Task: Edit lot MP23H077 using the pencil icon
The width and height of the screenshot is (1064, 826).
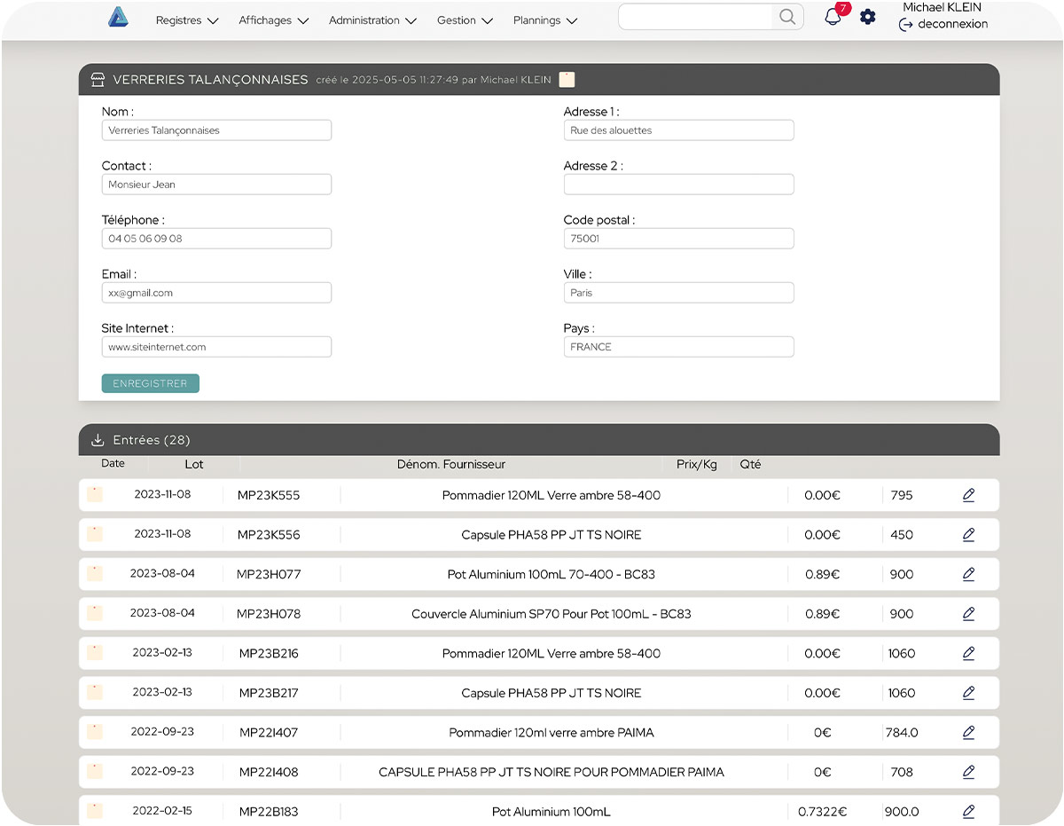Action: pyautogui.click(x=968, y=574)
